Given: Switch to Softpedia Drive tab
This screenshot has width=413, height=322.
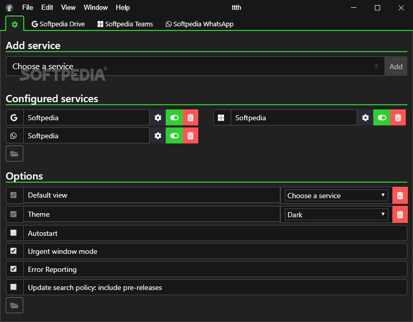Looking at the screenshot, I should pyautogui.click(x=58, y=24).
